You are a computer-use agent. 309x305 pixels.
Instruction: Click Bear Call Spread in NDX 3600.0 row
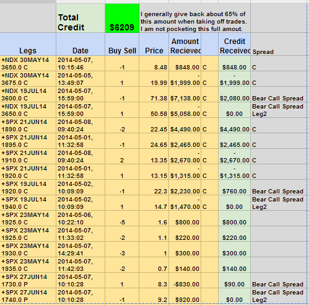click(x=279, y=94)
